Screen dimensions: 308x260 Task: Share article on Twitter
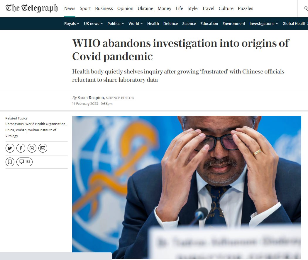click(x=10, y=148)
